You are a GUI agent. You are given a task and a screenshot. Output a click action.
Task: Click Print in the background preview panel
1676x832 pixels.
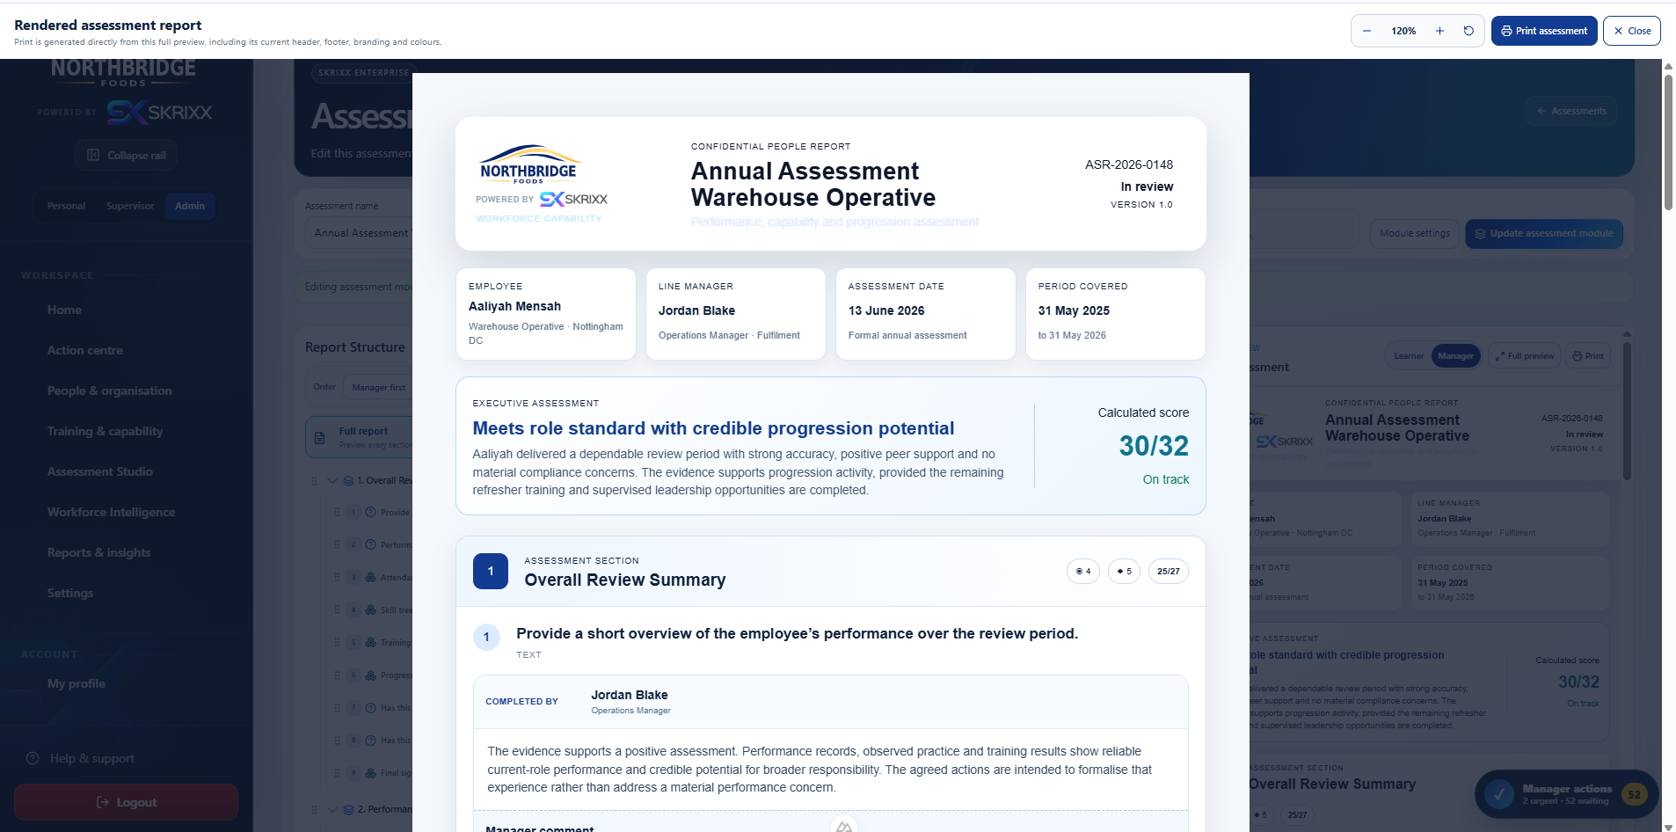pyautogui.click(x=1588, y=356)
